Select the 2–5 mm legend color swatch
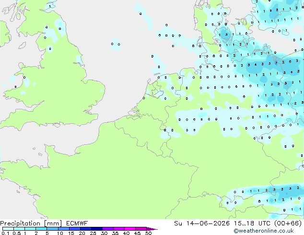 41,229
